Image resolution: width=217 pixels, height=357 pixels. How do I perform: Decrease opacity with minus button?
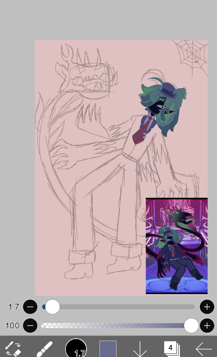pos(30,326)
